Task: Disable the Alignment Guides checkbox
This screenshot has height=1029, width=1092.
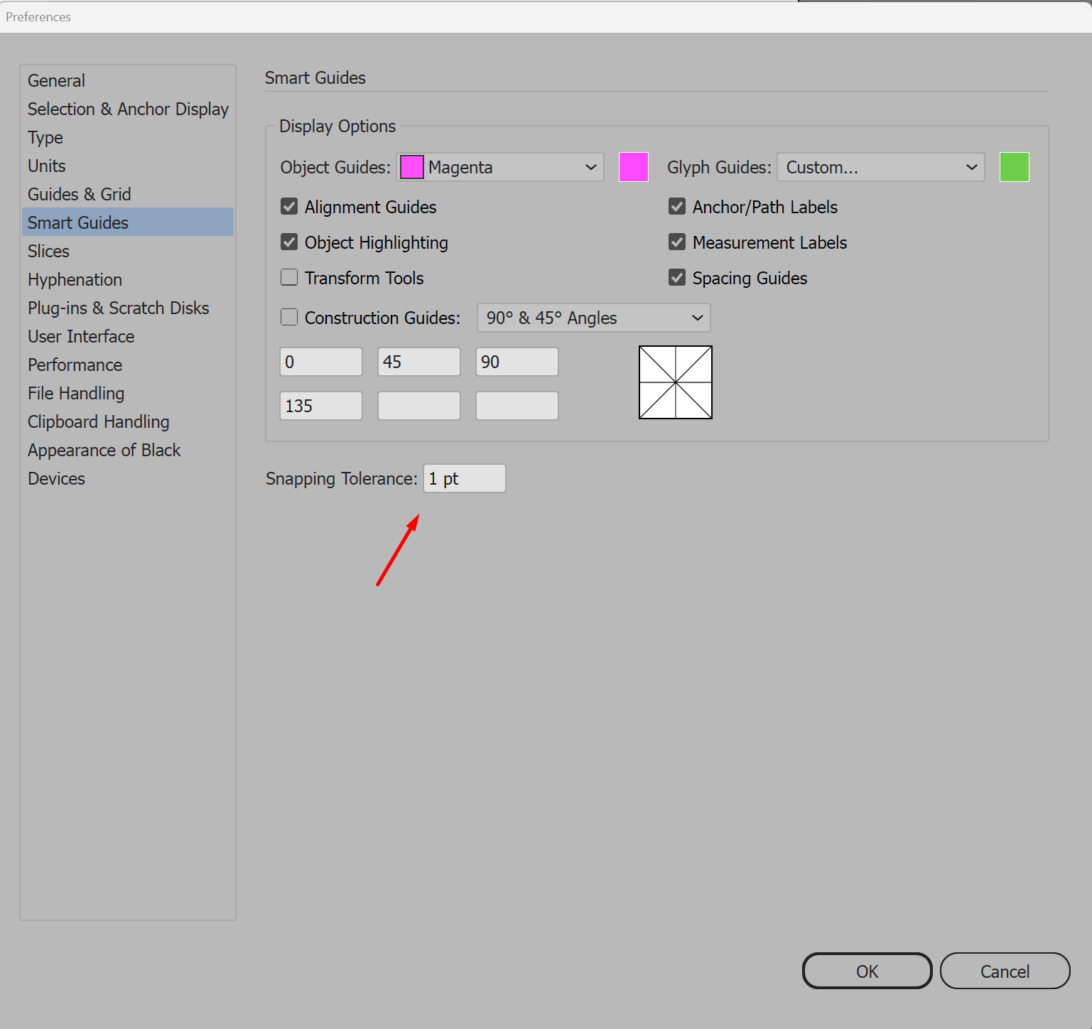Action: point(289,207)
